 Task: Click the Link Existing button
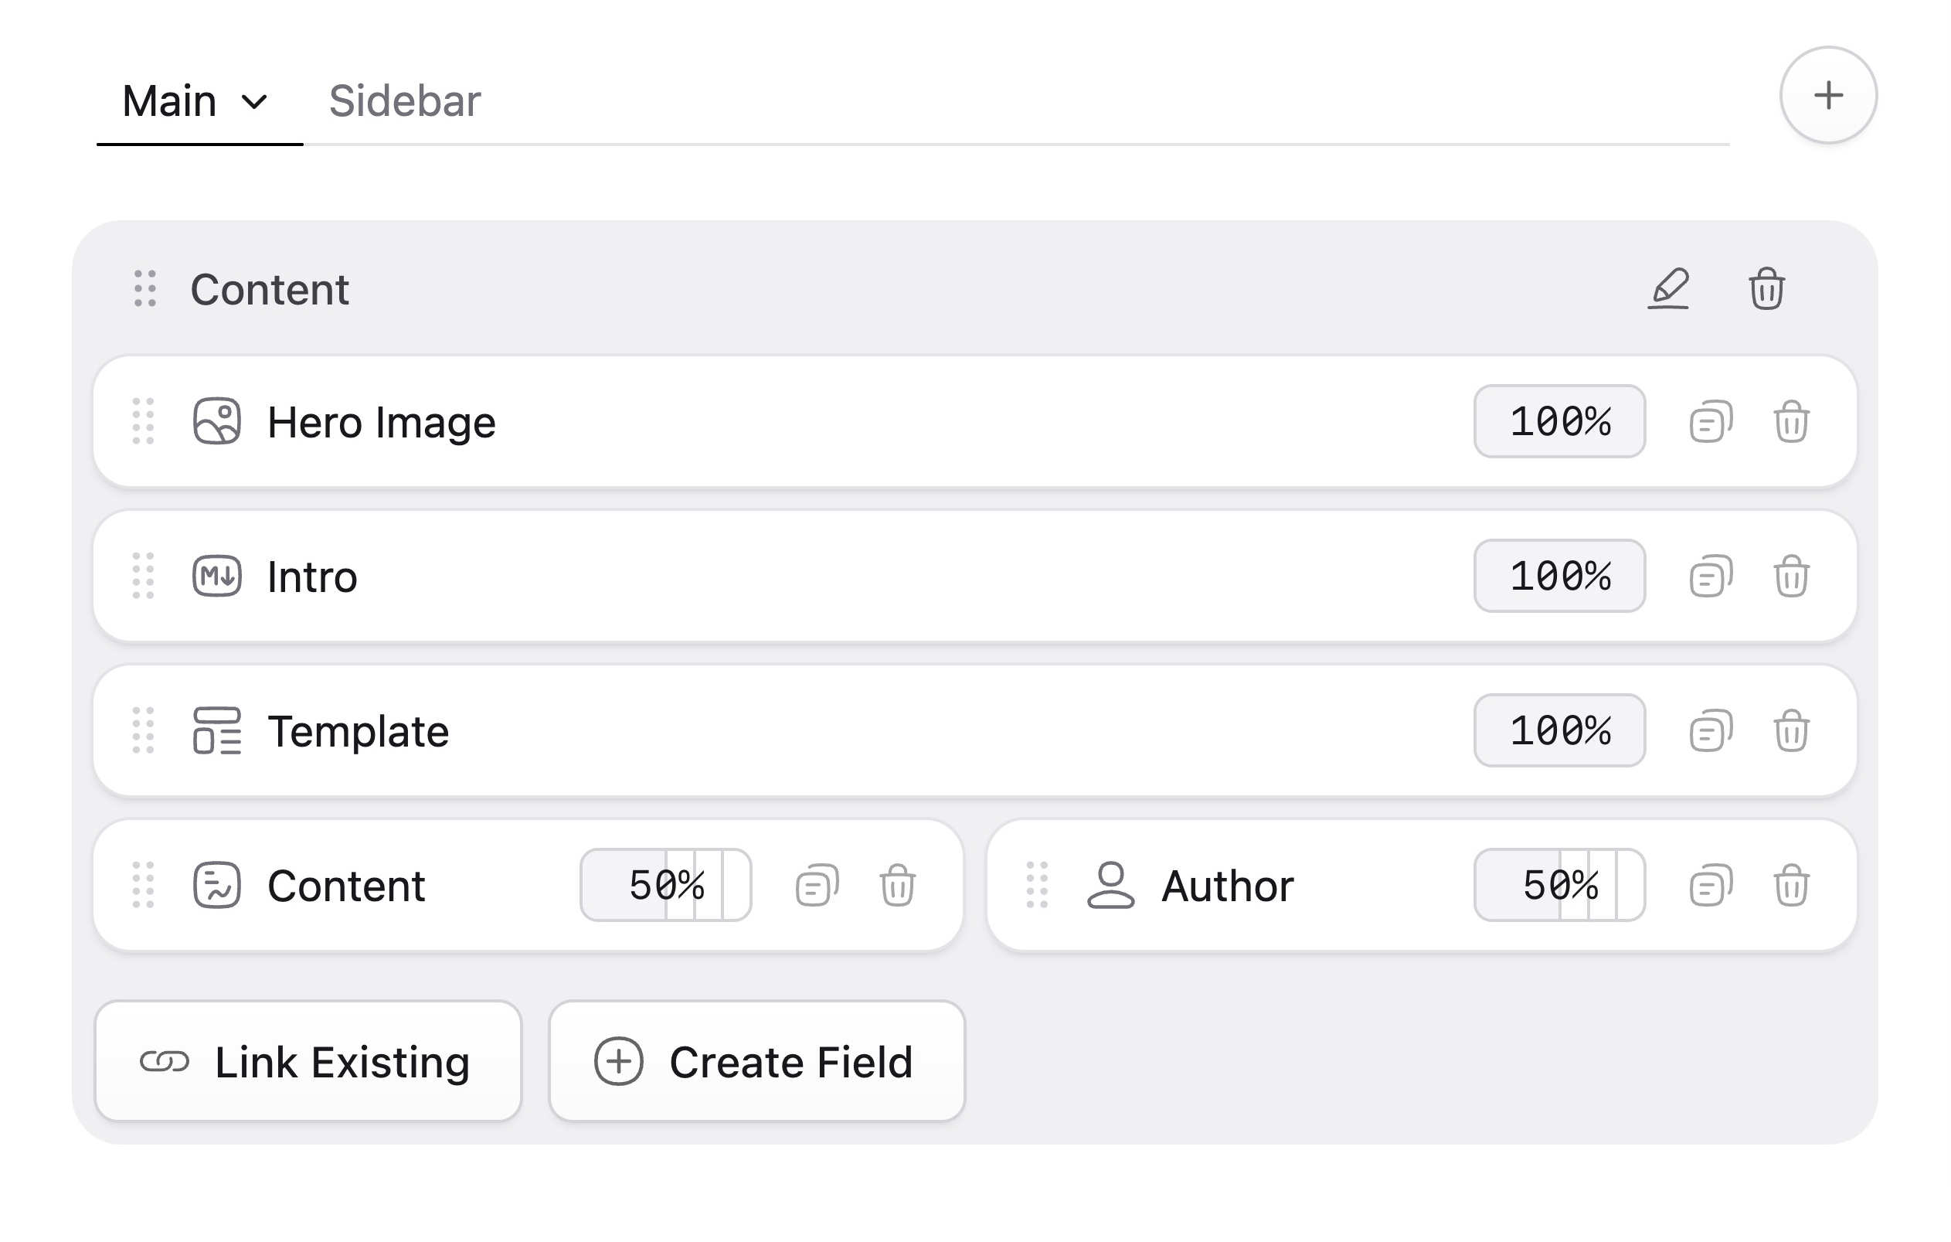tap(308, 1061)
